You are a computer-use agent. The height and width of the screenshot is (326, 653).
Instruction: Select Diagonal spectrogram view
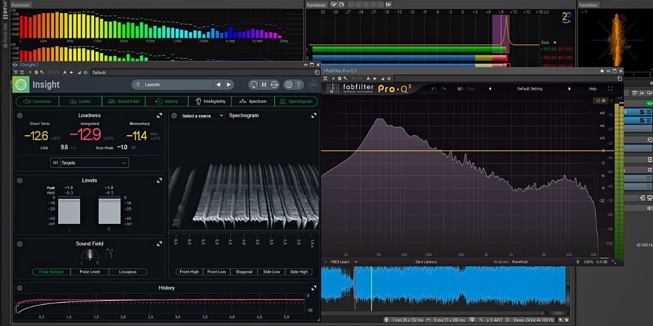pos(244,272)
